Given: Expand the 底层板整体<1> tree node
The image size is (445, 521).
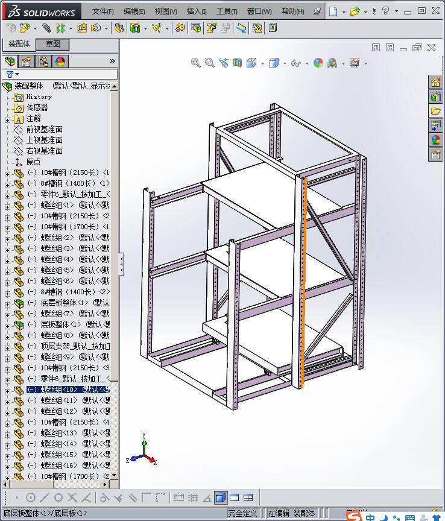Looking at the screenshot, I should tap(7, 305).
